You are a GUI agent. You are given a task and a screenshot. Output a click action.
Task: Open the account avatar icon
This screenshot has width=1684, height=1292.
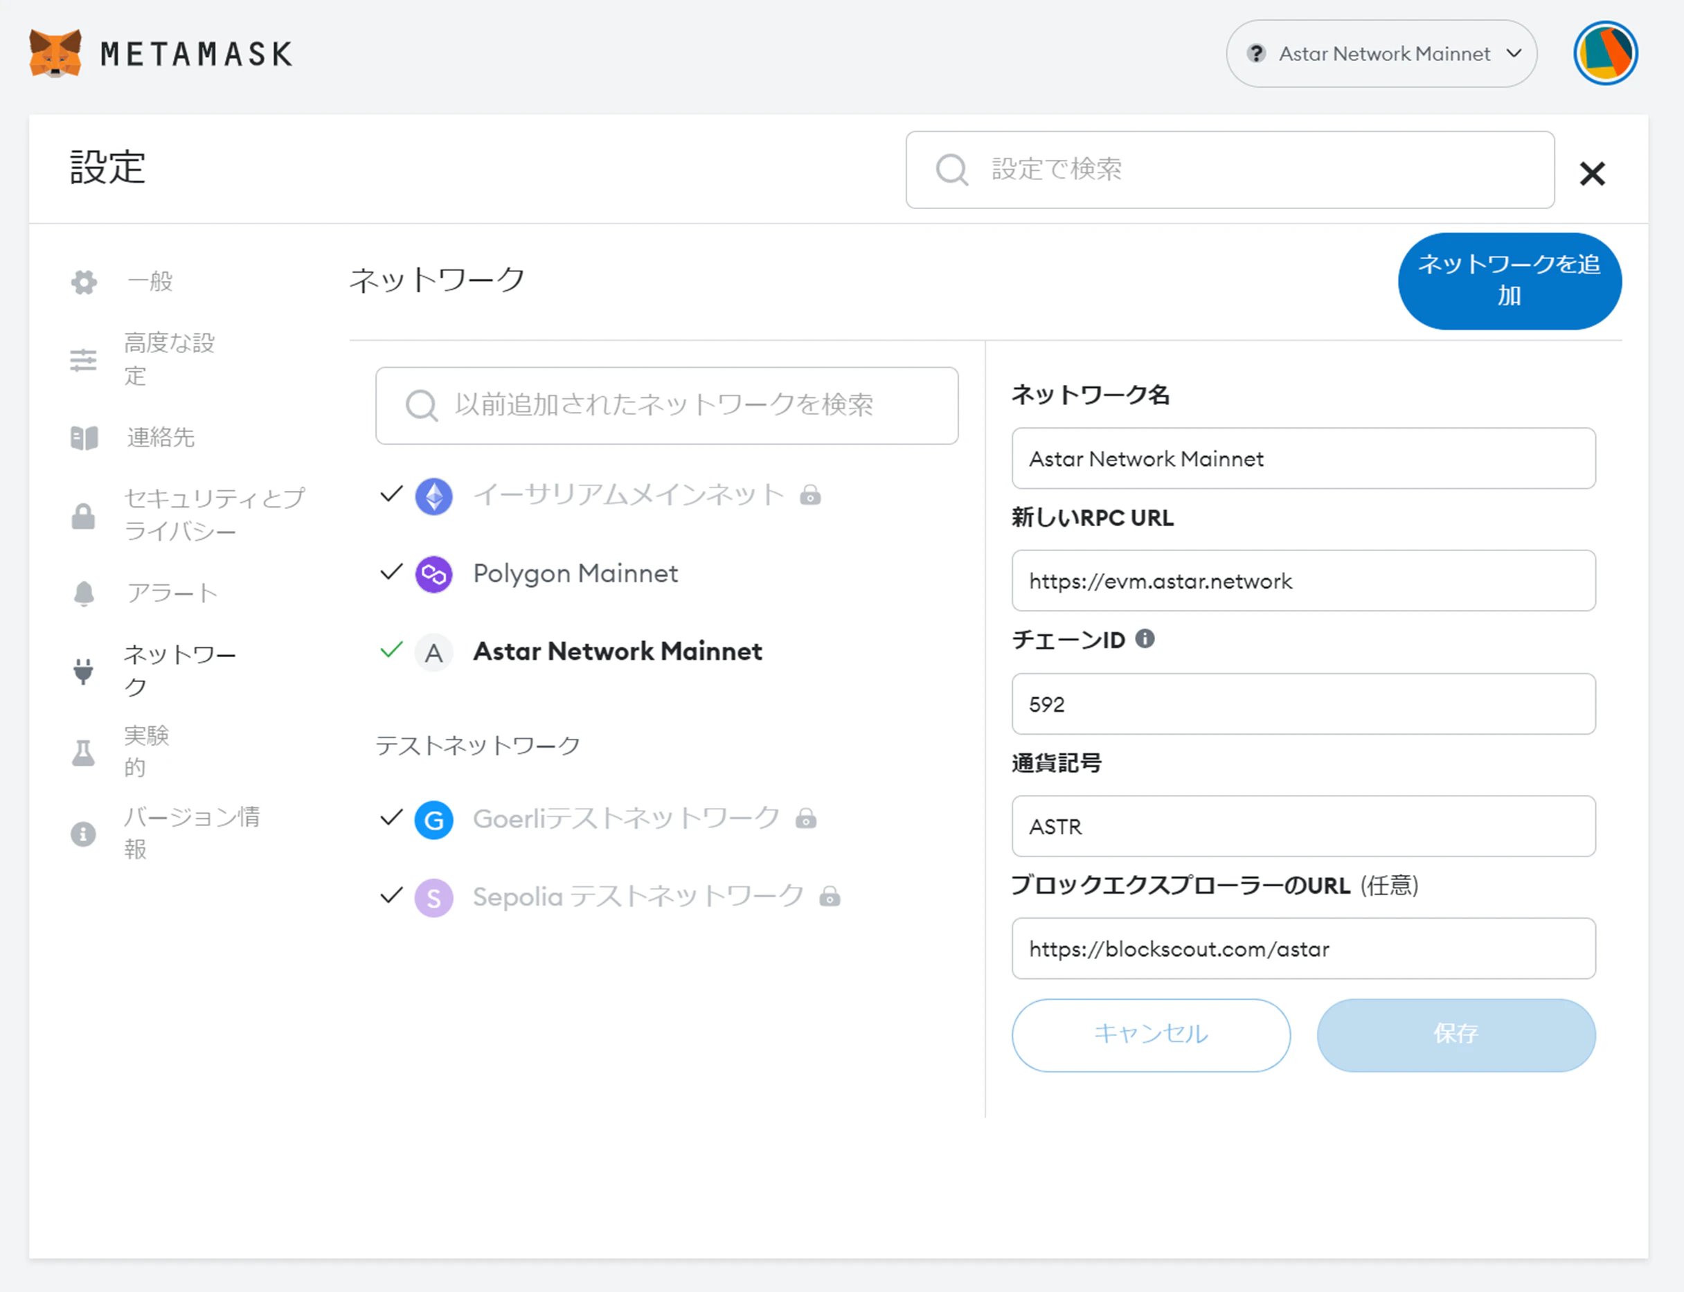1605,53
